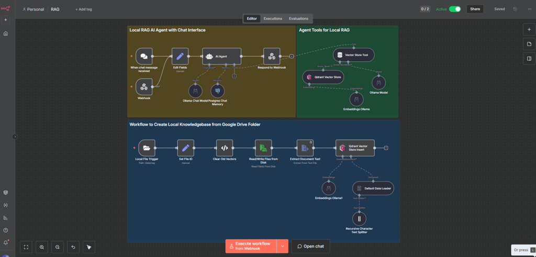Open the bell notifications icon in sidebar
The height and width of the screenshot is (257, 536).
5,242
